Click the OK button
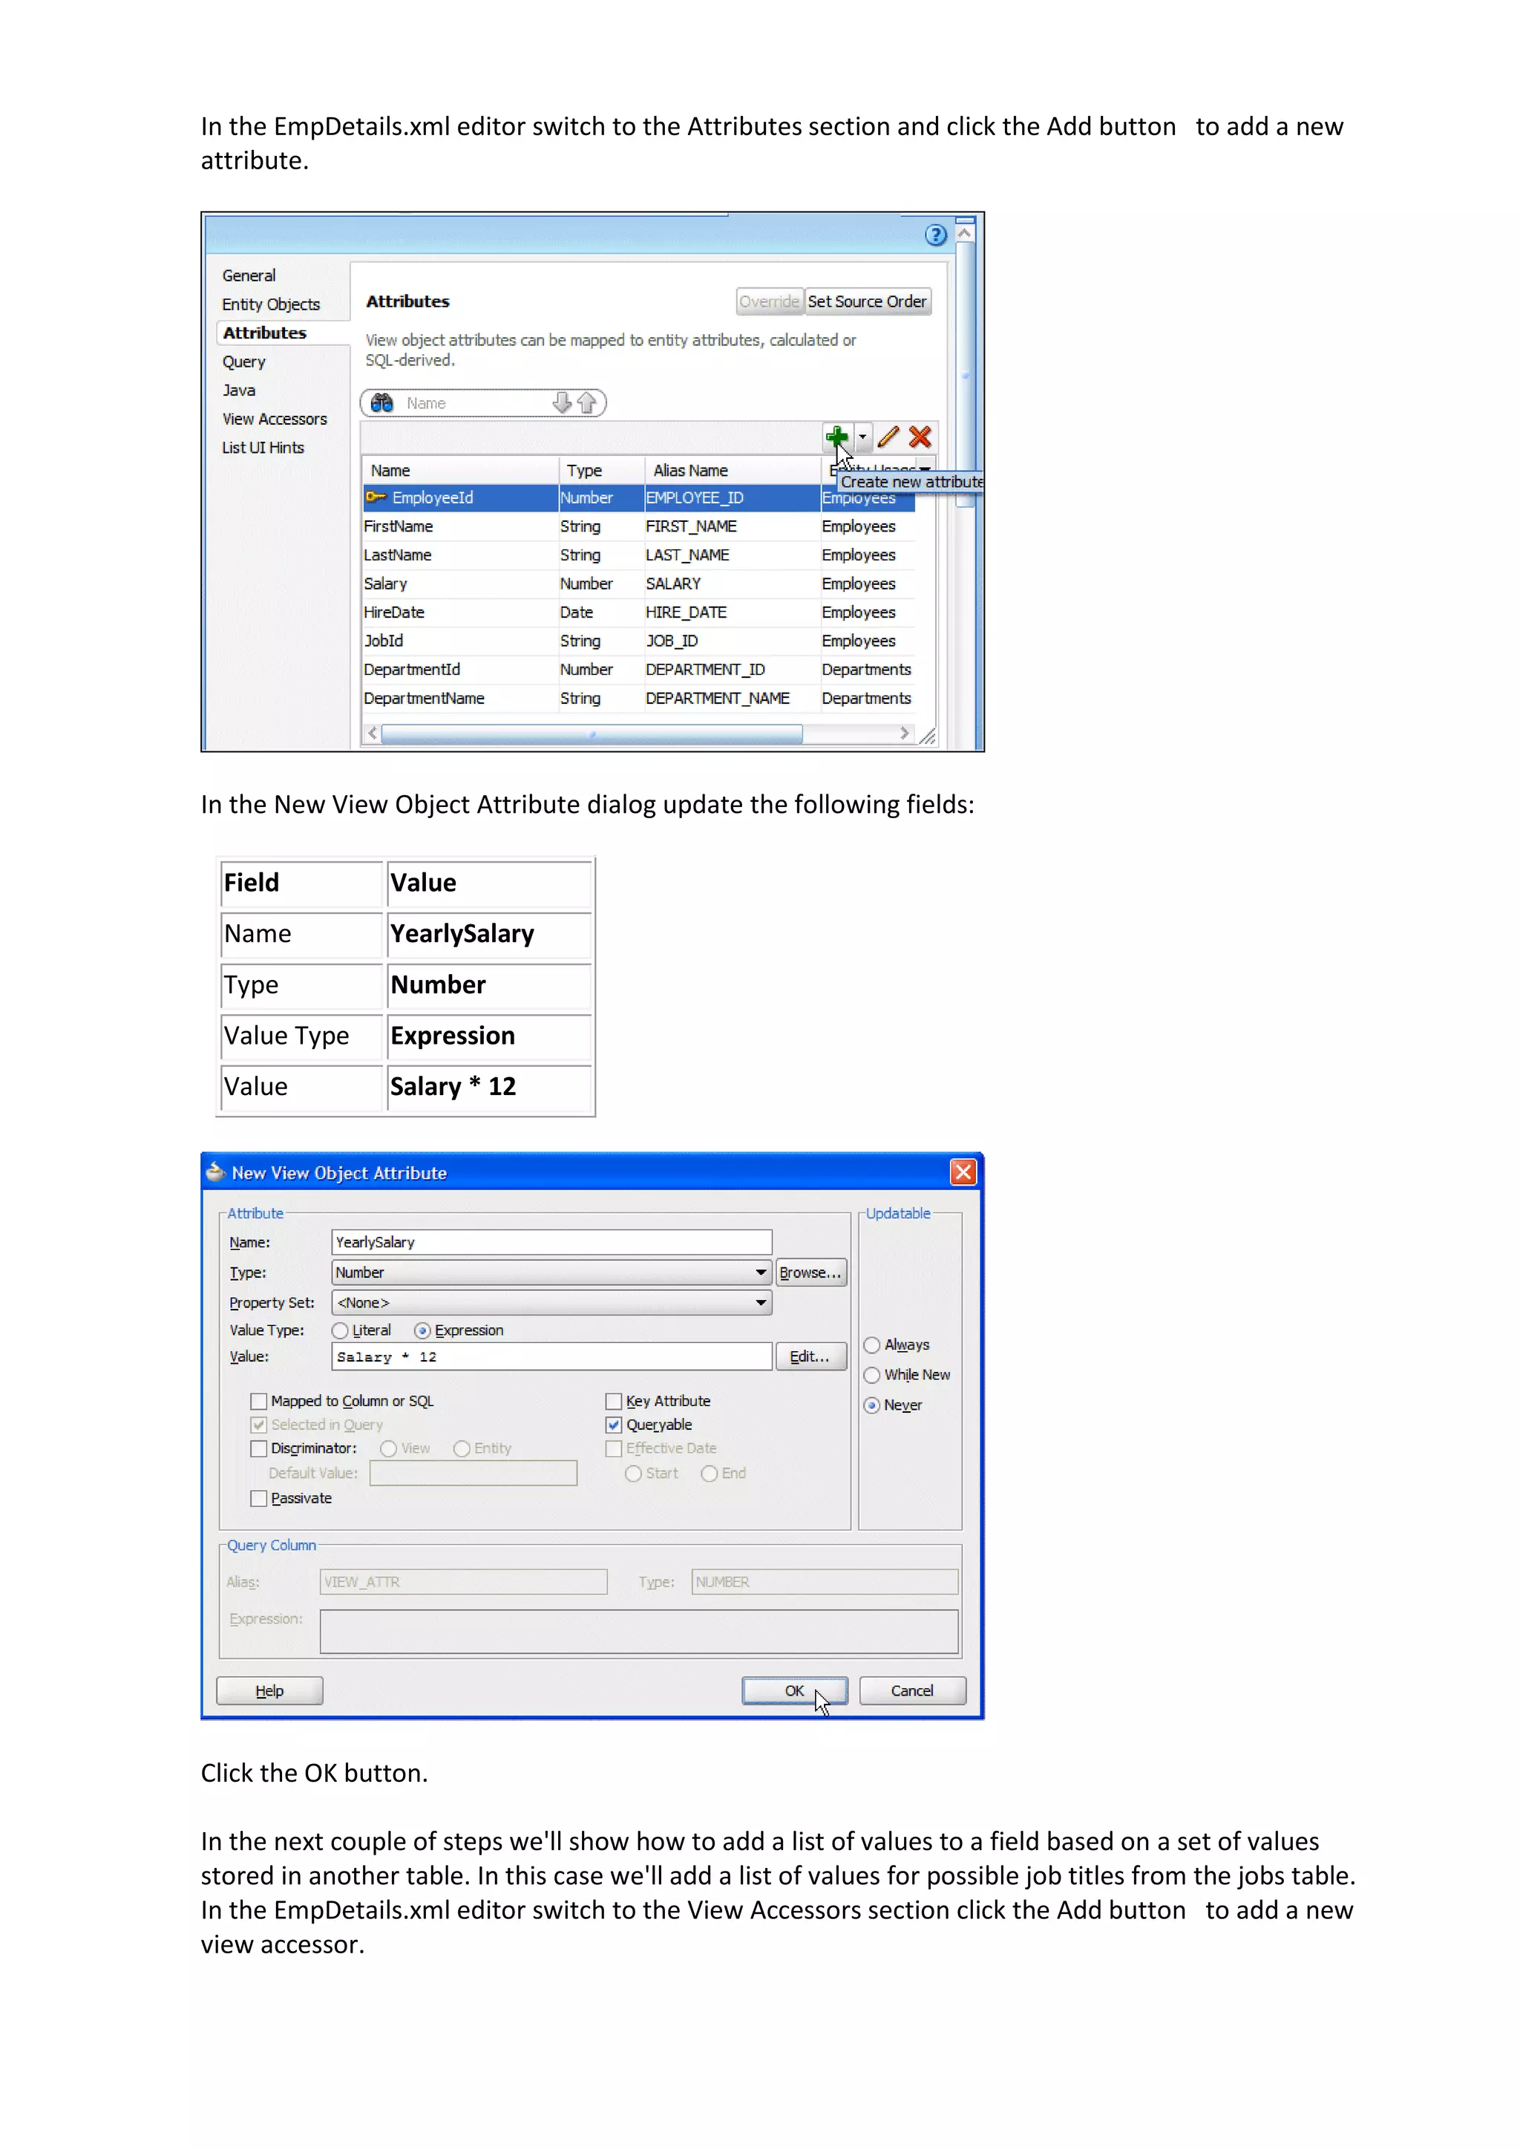Screen dimensions: 1520x2150 795,1691
